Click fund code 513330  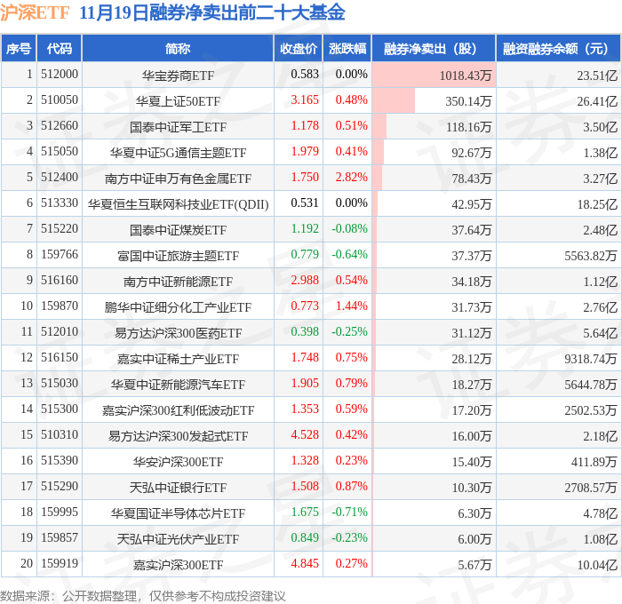(60, 203)
